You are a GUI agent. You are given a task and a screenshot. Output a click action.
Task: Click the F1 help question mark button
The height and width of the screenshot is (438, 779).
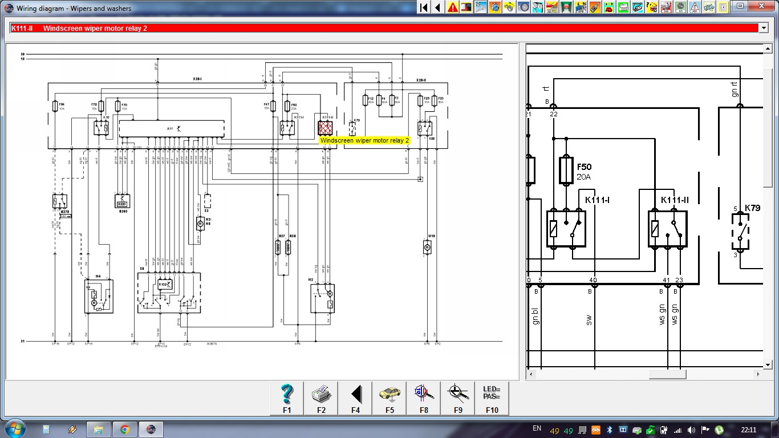pos(287,398)
